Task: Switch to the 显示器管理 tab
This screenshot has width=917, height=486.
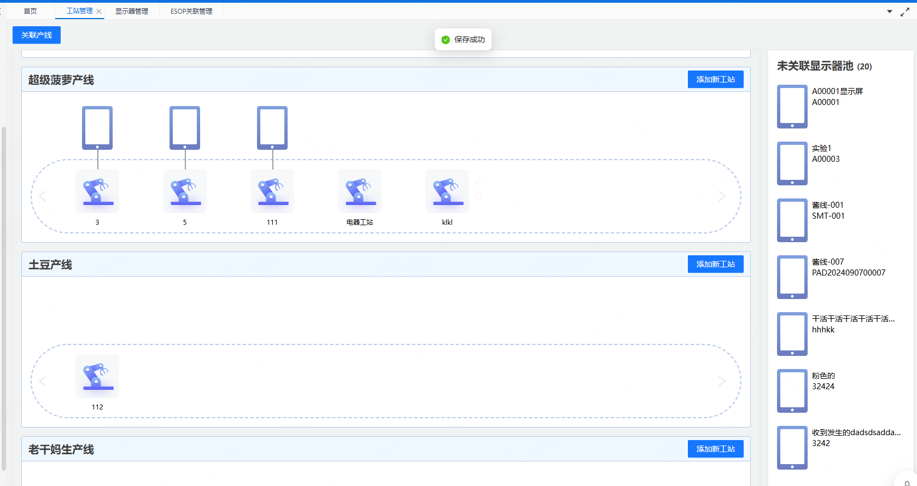Action: tap(132, 11)
